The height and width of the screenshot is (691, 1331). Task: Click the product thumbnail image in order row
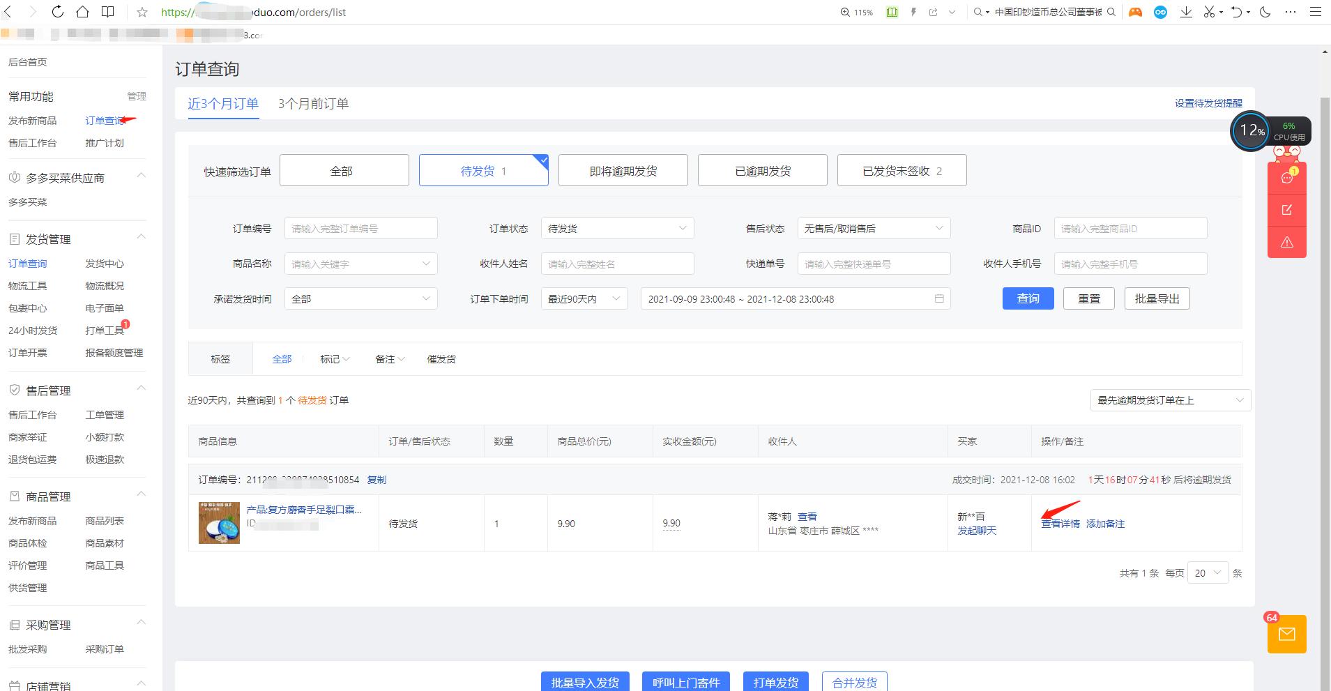218,523
